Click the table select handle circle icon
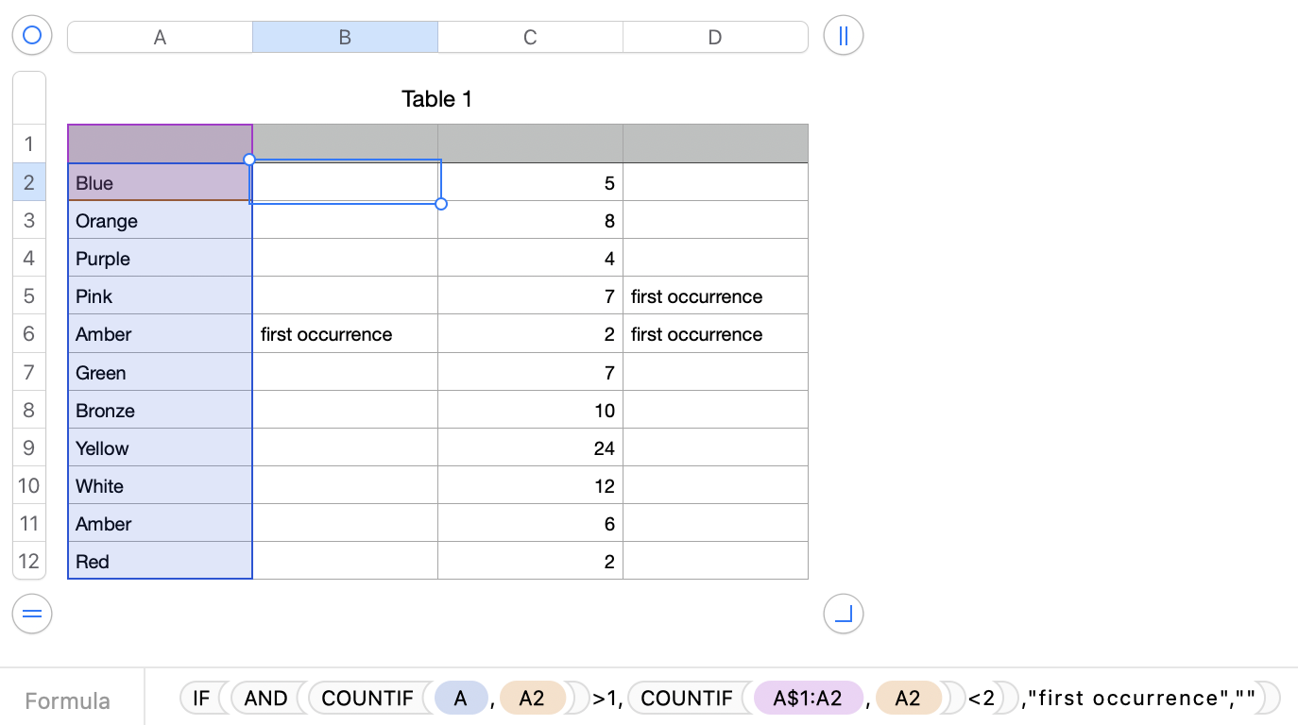Viewport: 1298px width, 725px height. coord(32,36)
